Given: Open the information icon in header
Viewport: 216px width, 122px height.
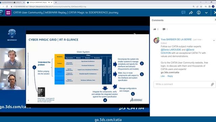Looking at the screenshot, I should [199, 13].
